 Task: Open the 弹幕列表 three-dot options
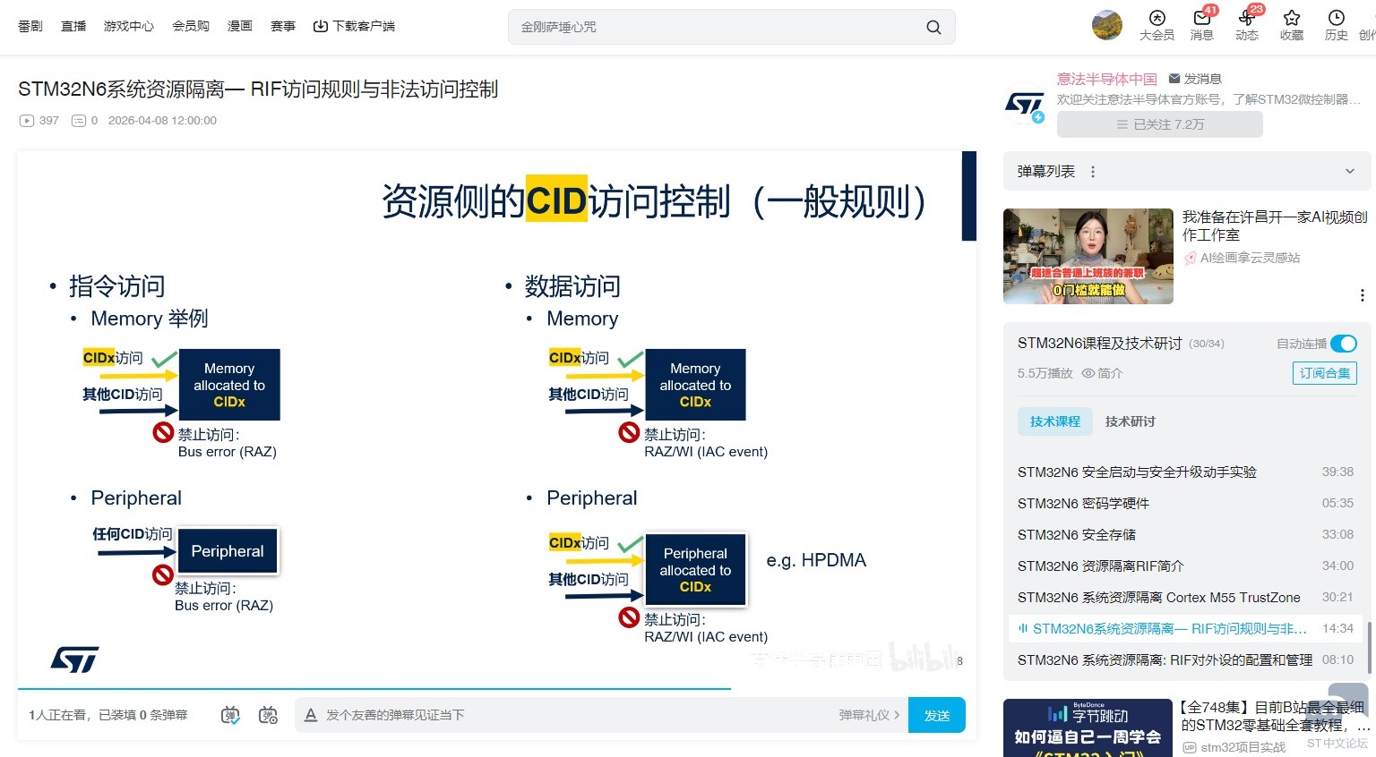point(1093,172)
